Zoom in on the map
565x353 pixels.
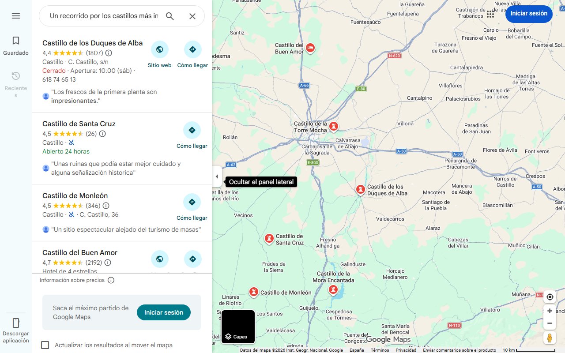tap(550, 311)
